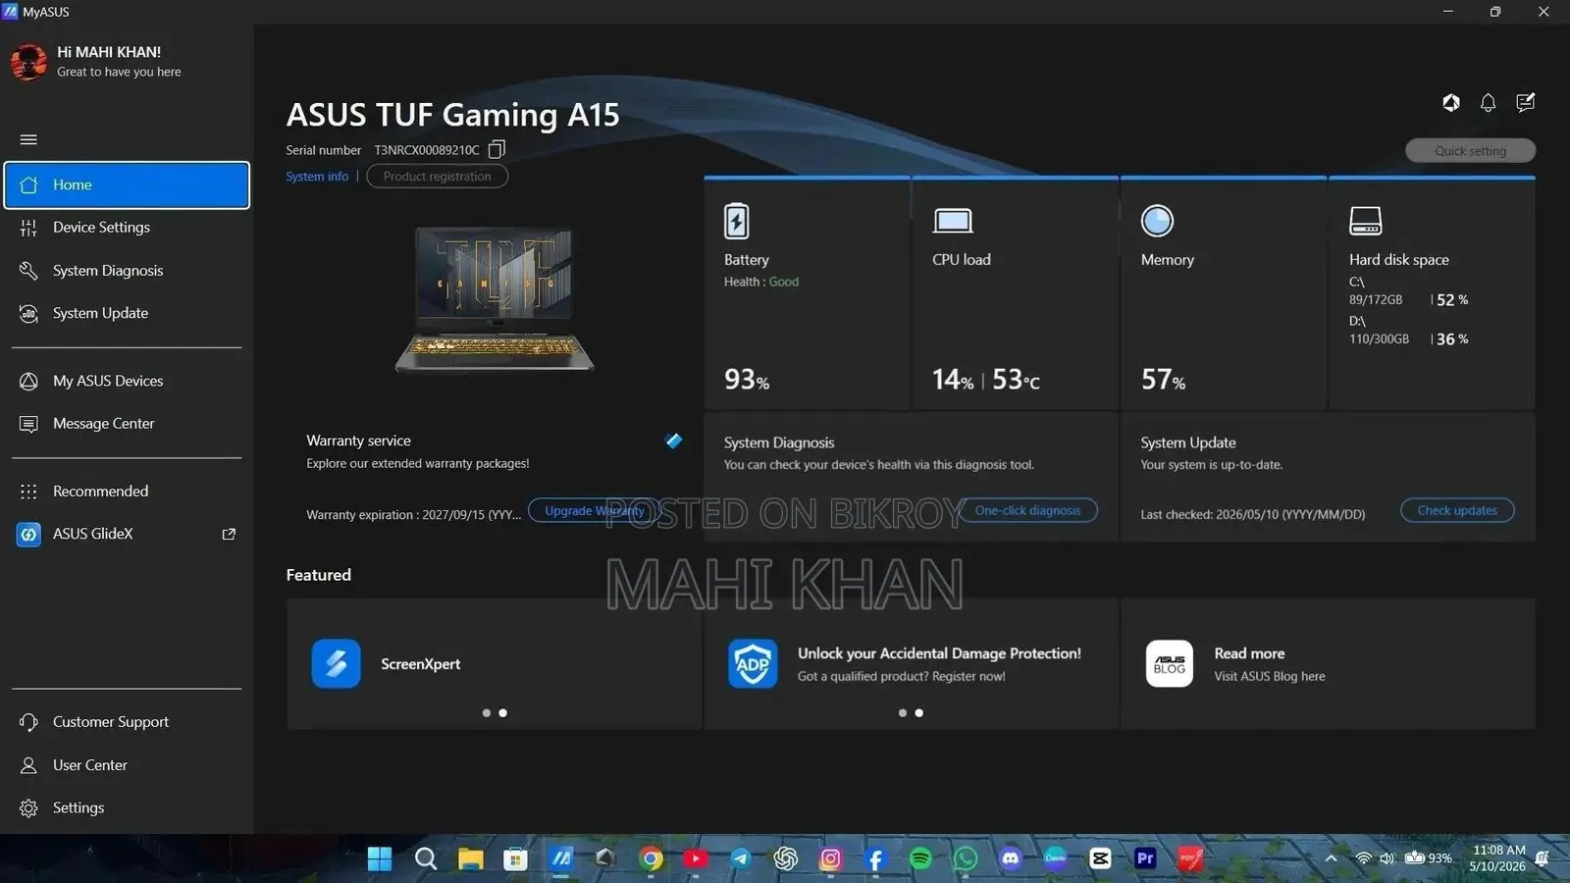Open the hamburger navigation menu
This screenshot has height=883, width=1570.
(x=28, y=139)
